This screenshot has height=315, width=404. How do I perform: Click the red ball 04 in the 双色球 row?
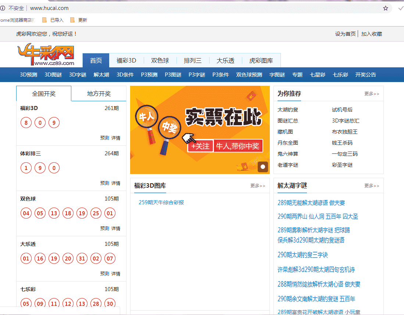[26, 213]
